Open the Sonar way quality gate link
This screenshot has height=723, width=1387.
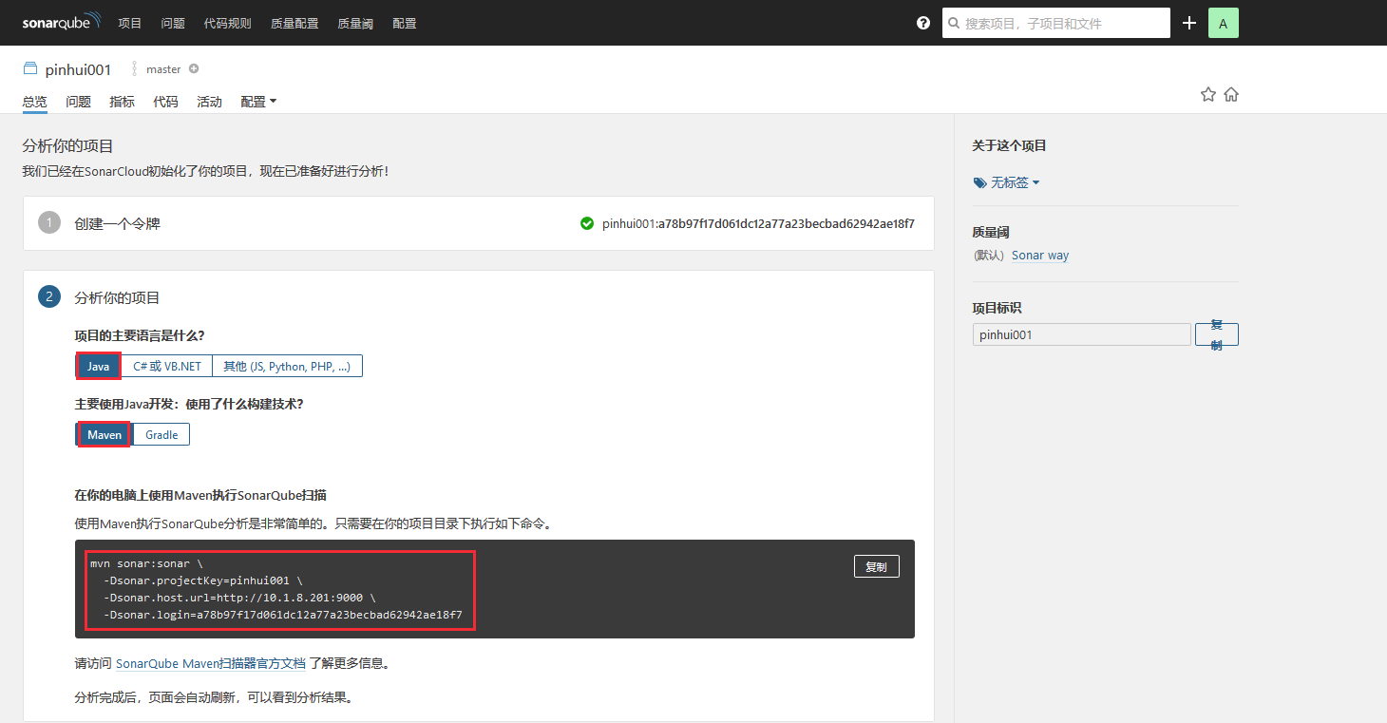click(x=1040, y=256)
